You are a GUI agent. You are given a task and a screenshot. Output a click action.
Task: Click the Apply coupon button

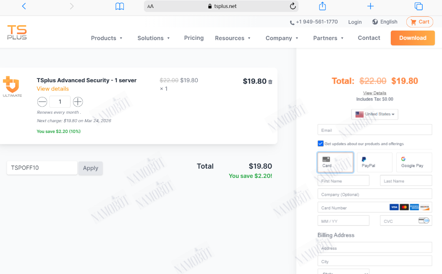tap(91, 168)
